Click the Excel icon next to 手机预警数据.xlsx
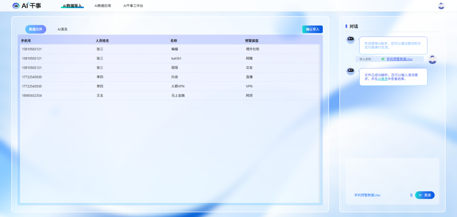The image size is (457, 217). pyautogui.click(x=383, y=59)
